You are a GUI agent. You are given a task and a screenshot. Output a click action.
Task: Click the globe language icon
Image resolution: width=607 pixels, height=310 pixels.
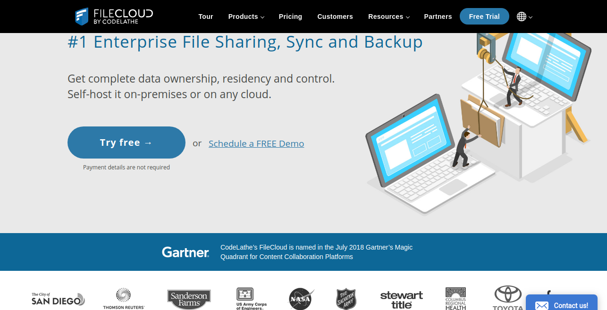[521, 17]
